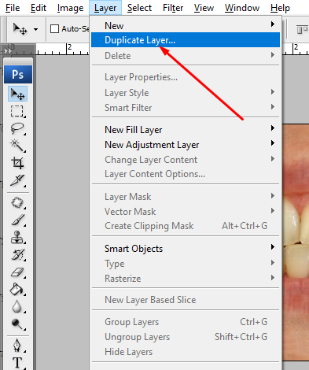Image resolution: width=309 pixels, height=370 pixels.
Task: Expand the New submenu
Action: pyautogui.click(x=186, y=25)
